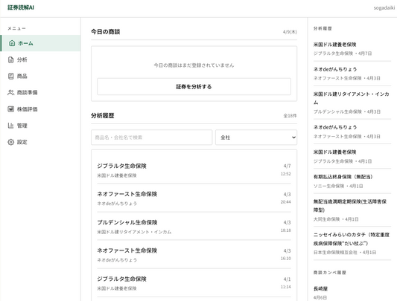Open ジブラルタ生命保険 entry at 11:14

194,283
